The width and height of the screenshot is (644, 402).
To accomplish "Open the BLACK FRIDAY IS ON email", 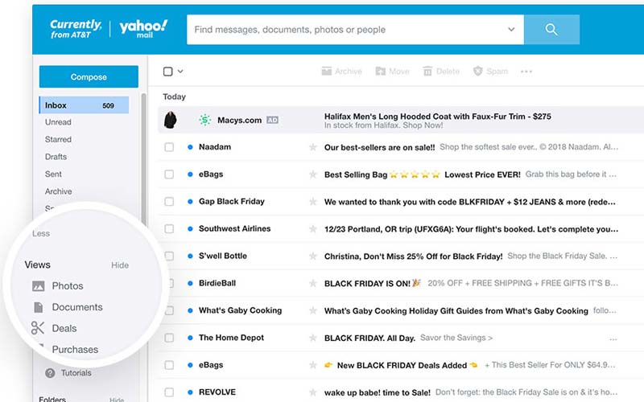I will [x=400, y=283].
